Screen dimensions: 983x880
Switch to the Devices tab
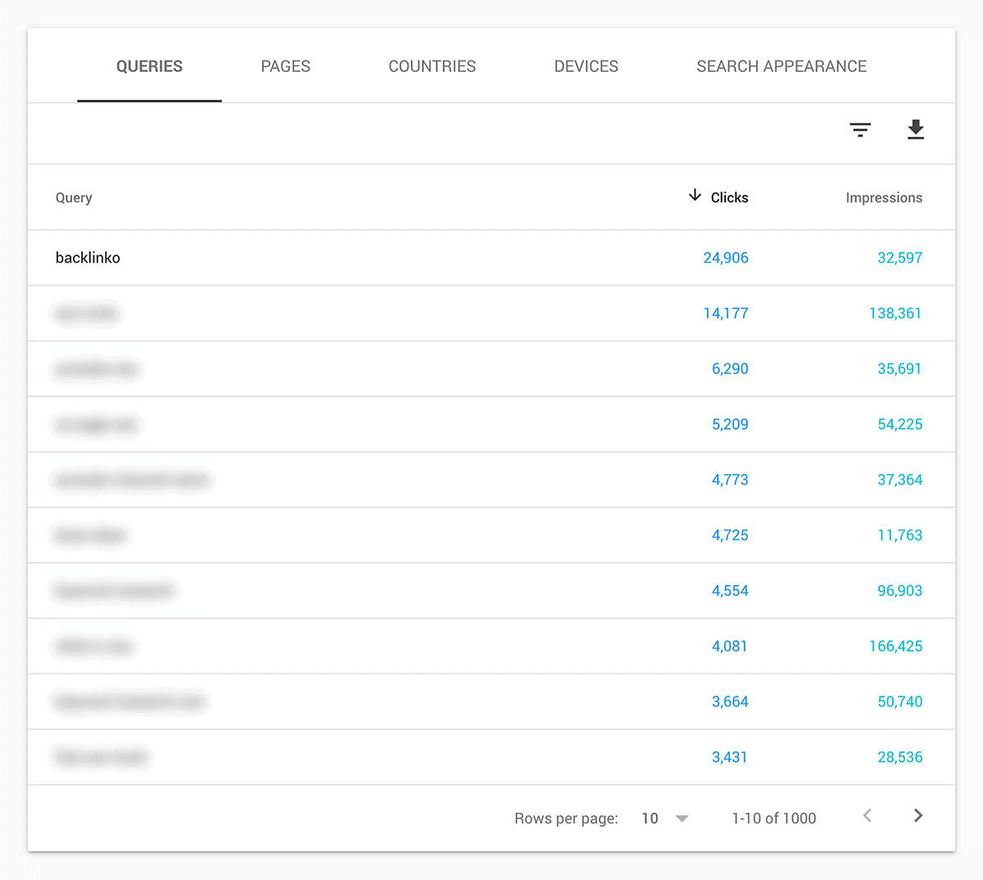[x=587, y=66]
